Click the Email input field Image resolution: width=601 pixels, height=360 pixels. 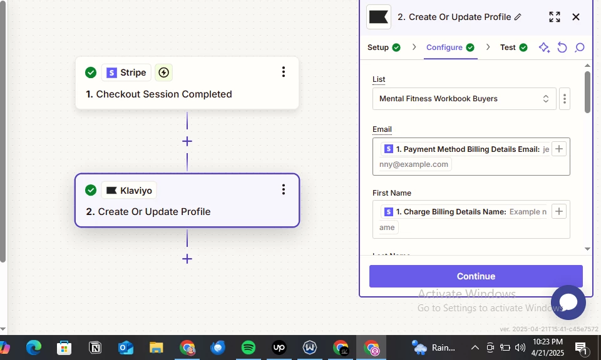click(471, 156)
